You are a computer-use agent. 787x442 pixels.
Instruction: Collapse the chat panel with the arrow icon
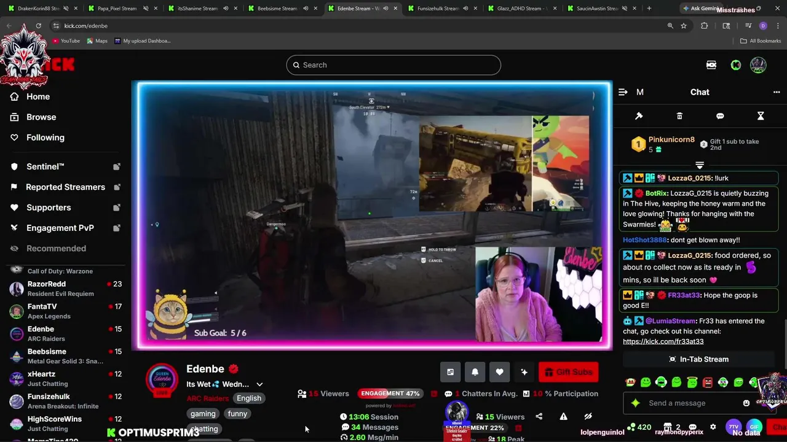point(623,92)
